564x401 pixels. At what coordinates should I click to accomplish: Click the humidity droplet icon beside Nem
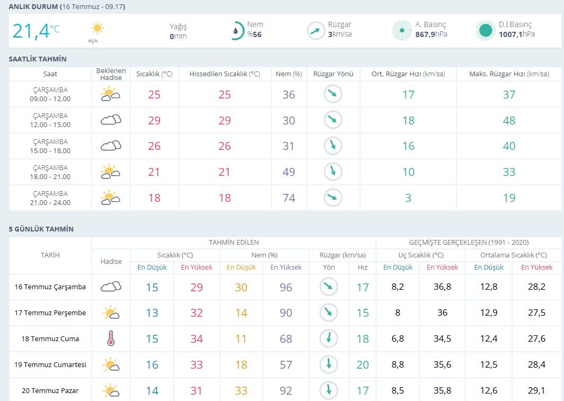236,31
